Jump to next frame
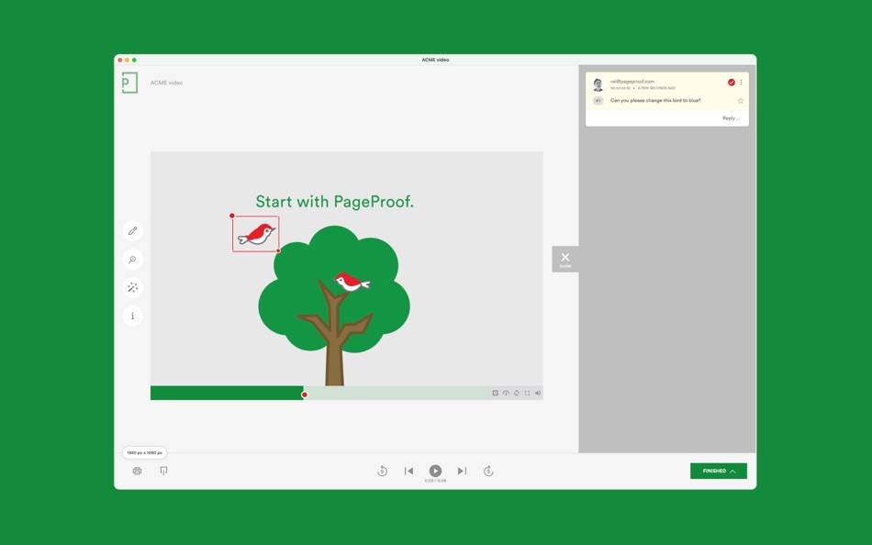Image resolution: width=872 pixels, height=545 pixels. 462,471
